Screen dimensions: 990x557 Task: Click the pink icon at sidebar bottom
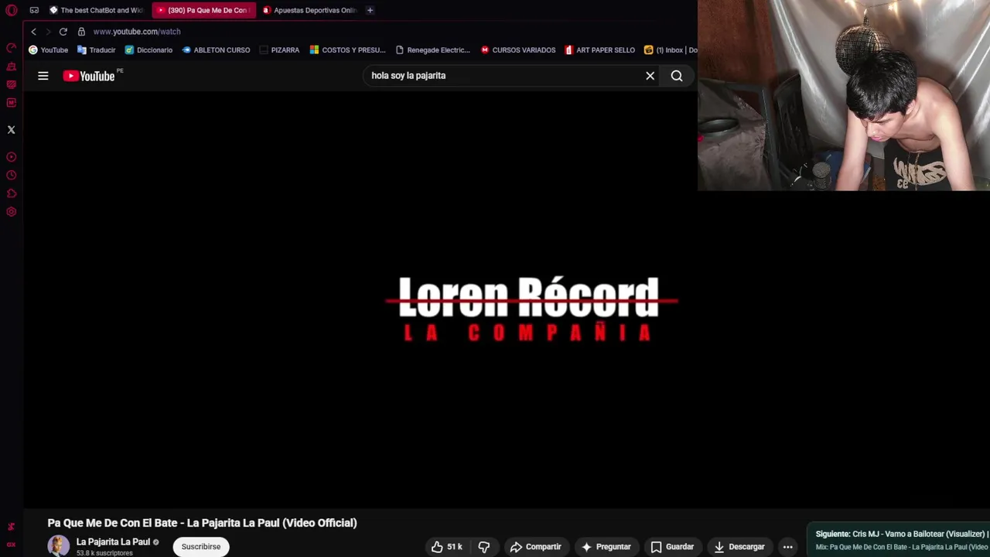(11, 527)
